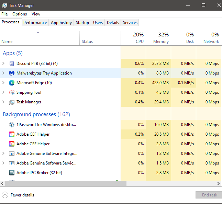Sort processes by CPU column
This screenshot has width=222, height=204.
pyautogui.click(x=133, y=38)
